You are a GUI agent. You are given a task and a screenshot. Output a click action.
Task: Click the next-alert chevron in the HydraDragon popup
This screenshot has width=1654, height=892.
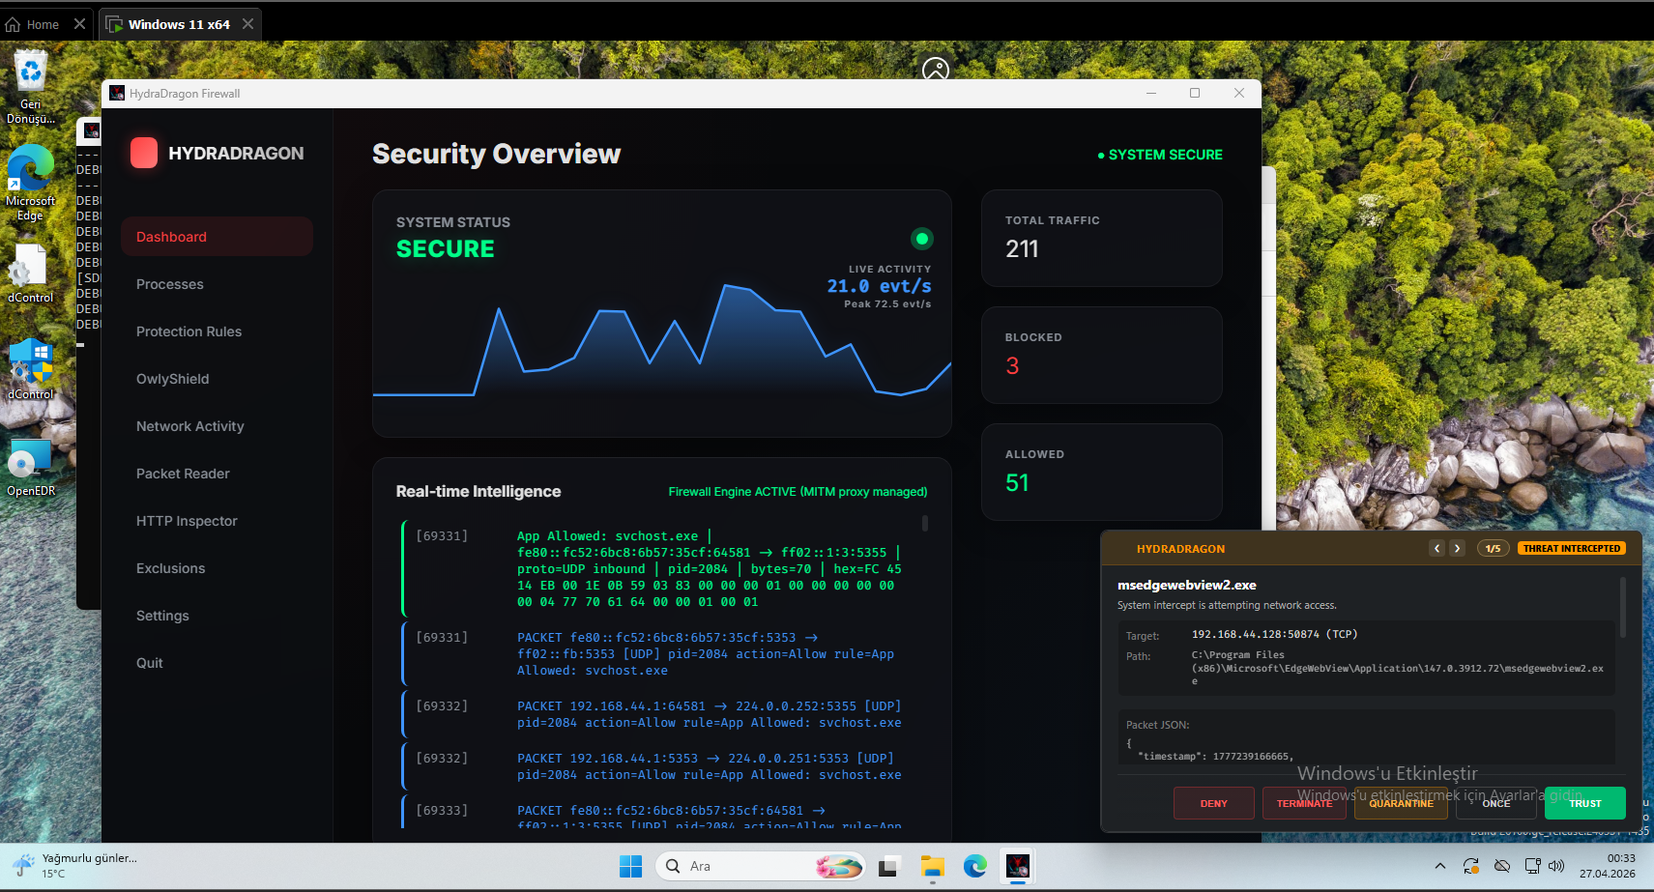[1458, 548]
